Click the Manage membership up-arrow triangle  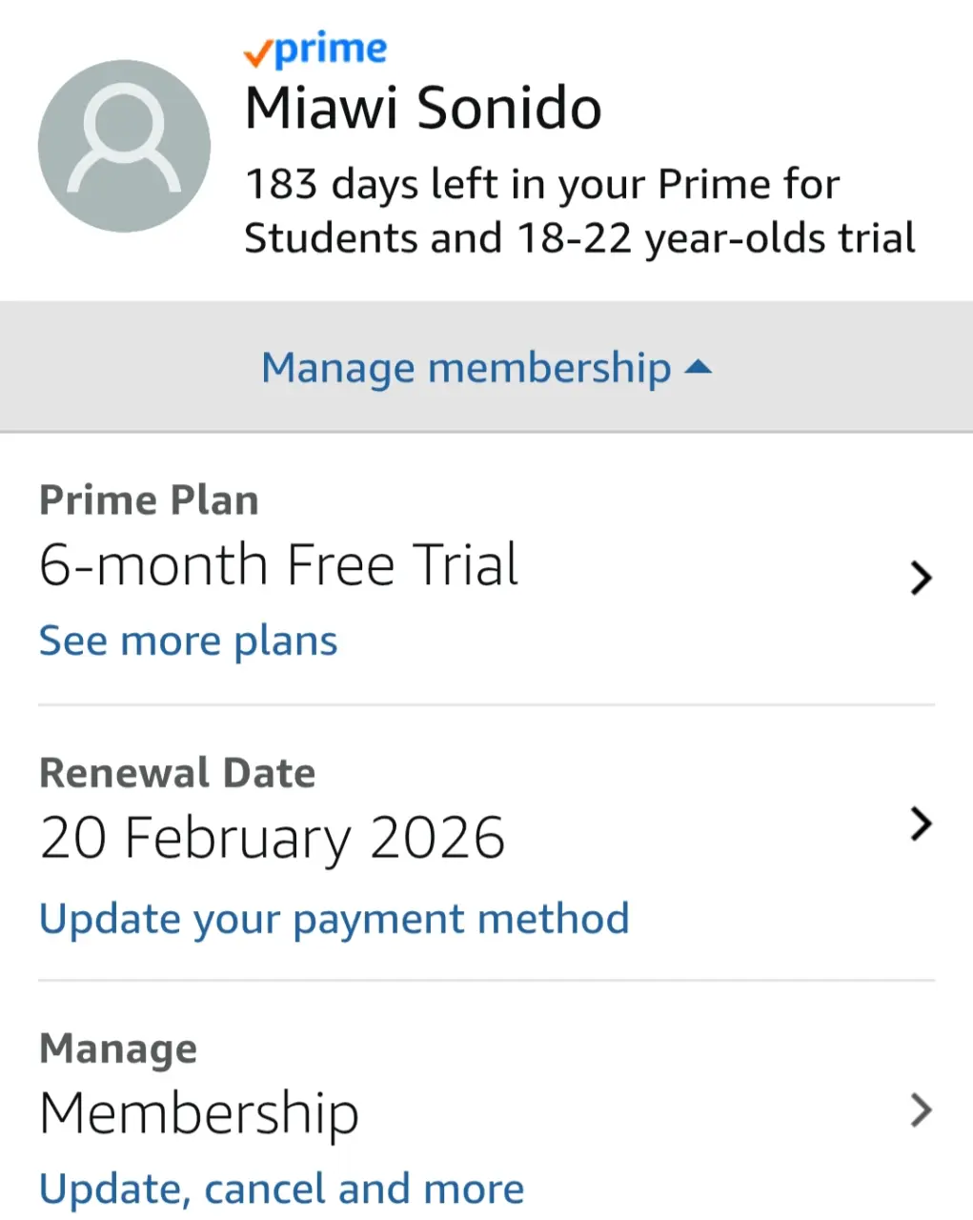point(699,367)
